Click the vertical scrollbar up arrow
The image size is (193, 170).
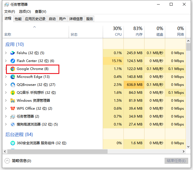click(x=188, y=41)
